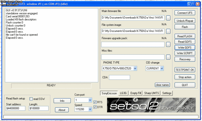Click log line 'Flash counter:0'
202x121 pixels.
pos(14,22)
